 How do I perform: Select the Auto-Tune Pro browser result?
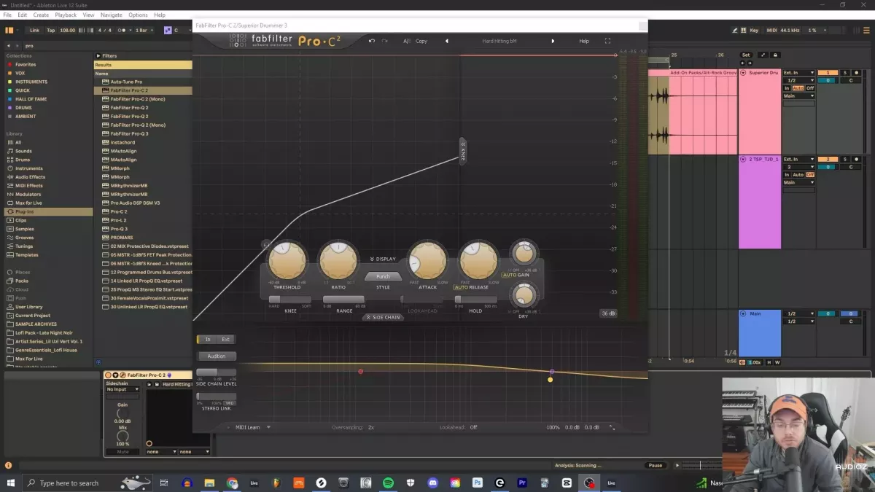click(126, 82)
